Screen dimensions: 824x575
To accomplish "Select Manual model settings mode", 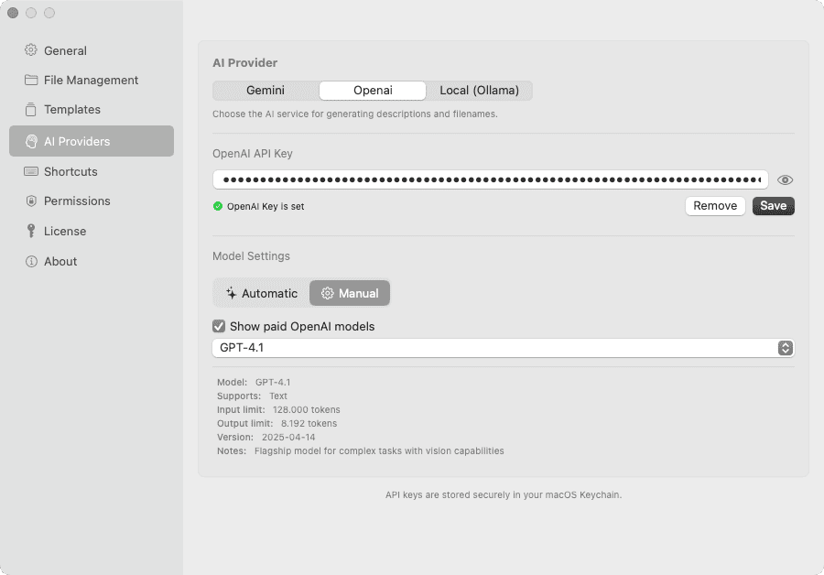I will click(350, 293).
